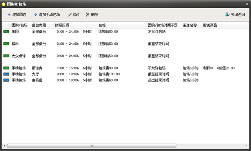The width and height of the screenshot is (251, 151).
Task: Select the 大众点评 name cell
Action: tap(19, 56)
